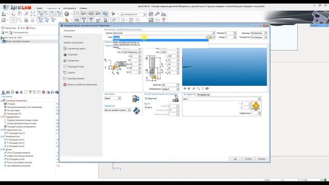Click the Отмена button in dialog
Screen dimensions: 329x185
pyautogui.click(x=248, y=159)
